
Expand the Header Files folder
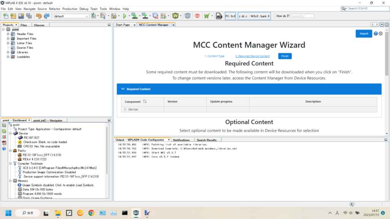pyautogui.click(x=8, y=34)
